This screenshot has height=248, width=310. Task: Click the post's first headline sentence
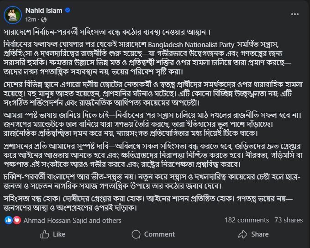(107, 32)
